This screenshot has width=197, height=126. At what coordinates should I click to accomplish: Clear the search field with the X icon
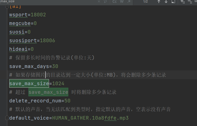(99, 1)
